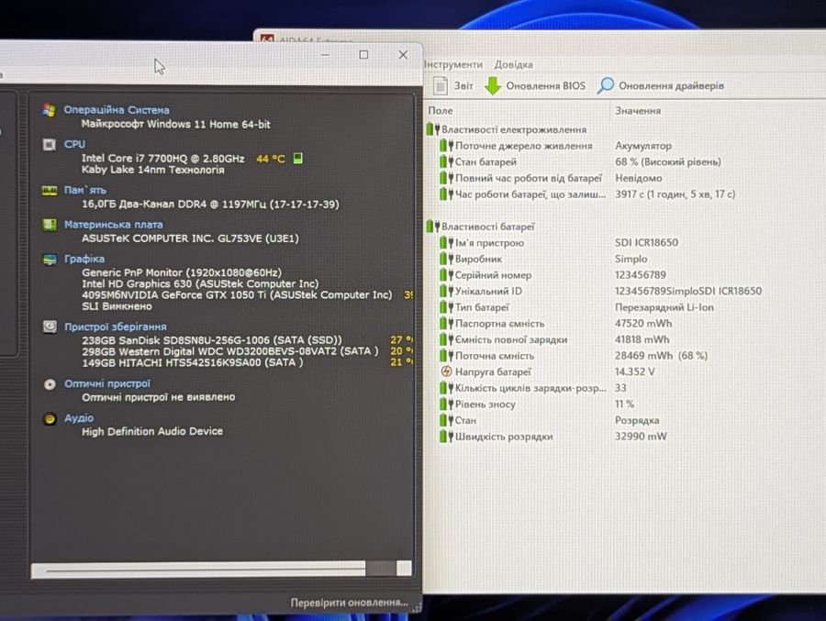Click battery icon of Стан батарей row
Image resolution: width=826 pixels, height=621 pixels.
(446, 161)
